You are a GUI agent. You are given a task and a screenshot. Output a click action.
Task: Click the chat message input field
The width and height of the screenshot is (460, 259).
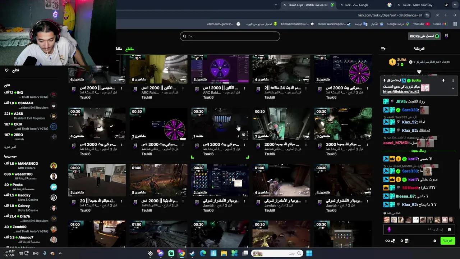tap(419, 230)
